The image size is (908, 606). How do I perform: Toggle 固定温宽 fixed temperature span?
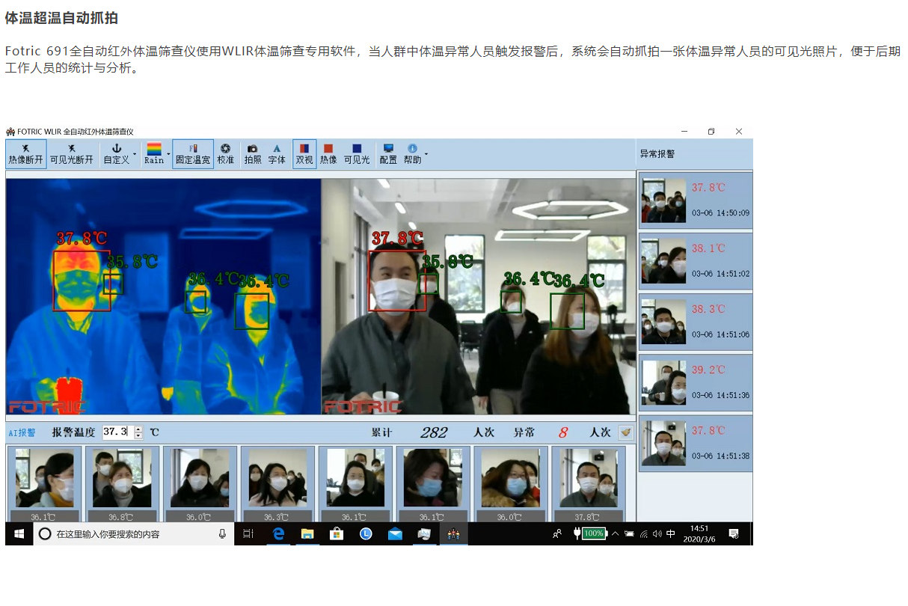[x=193, y=154]
